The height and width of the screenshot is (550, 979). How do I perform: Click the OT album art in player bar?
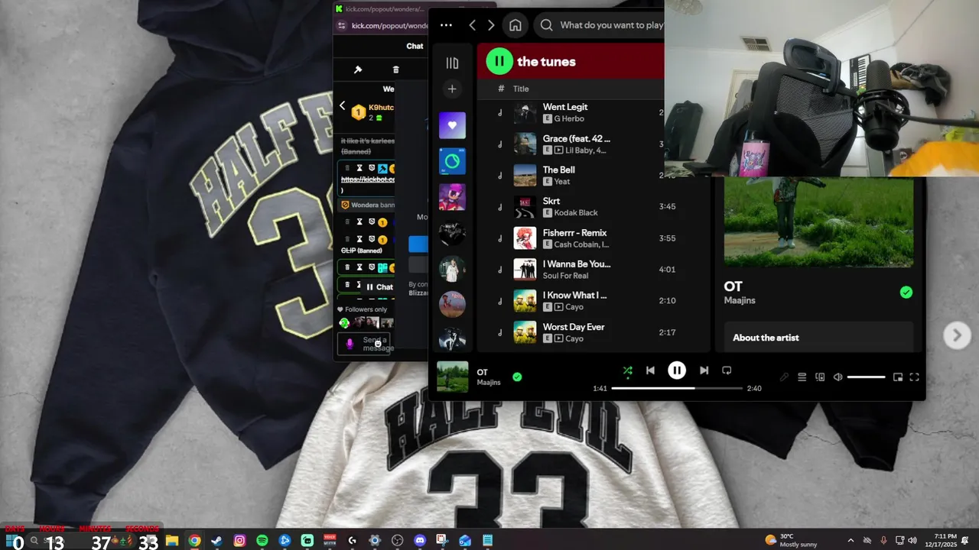pyautogui.click(x=452, y=377)
